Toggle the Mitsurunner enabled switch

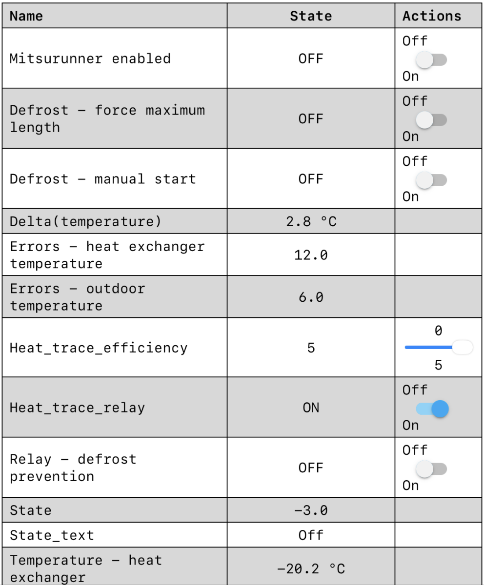point(432,58)
